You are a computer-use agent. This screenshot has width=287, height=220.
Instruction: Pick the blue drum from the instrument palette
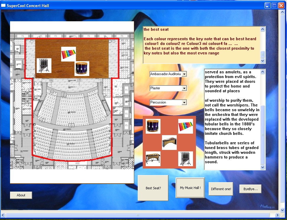coord(153,126)
